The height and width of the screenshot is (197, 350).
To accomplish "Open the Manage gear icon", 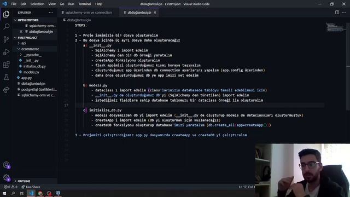I will pyautogui.click(x=6, y=178).
